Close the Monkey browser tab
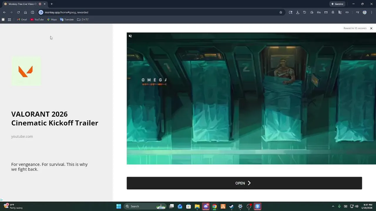 (x=45, y=4)
